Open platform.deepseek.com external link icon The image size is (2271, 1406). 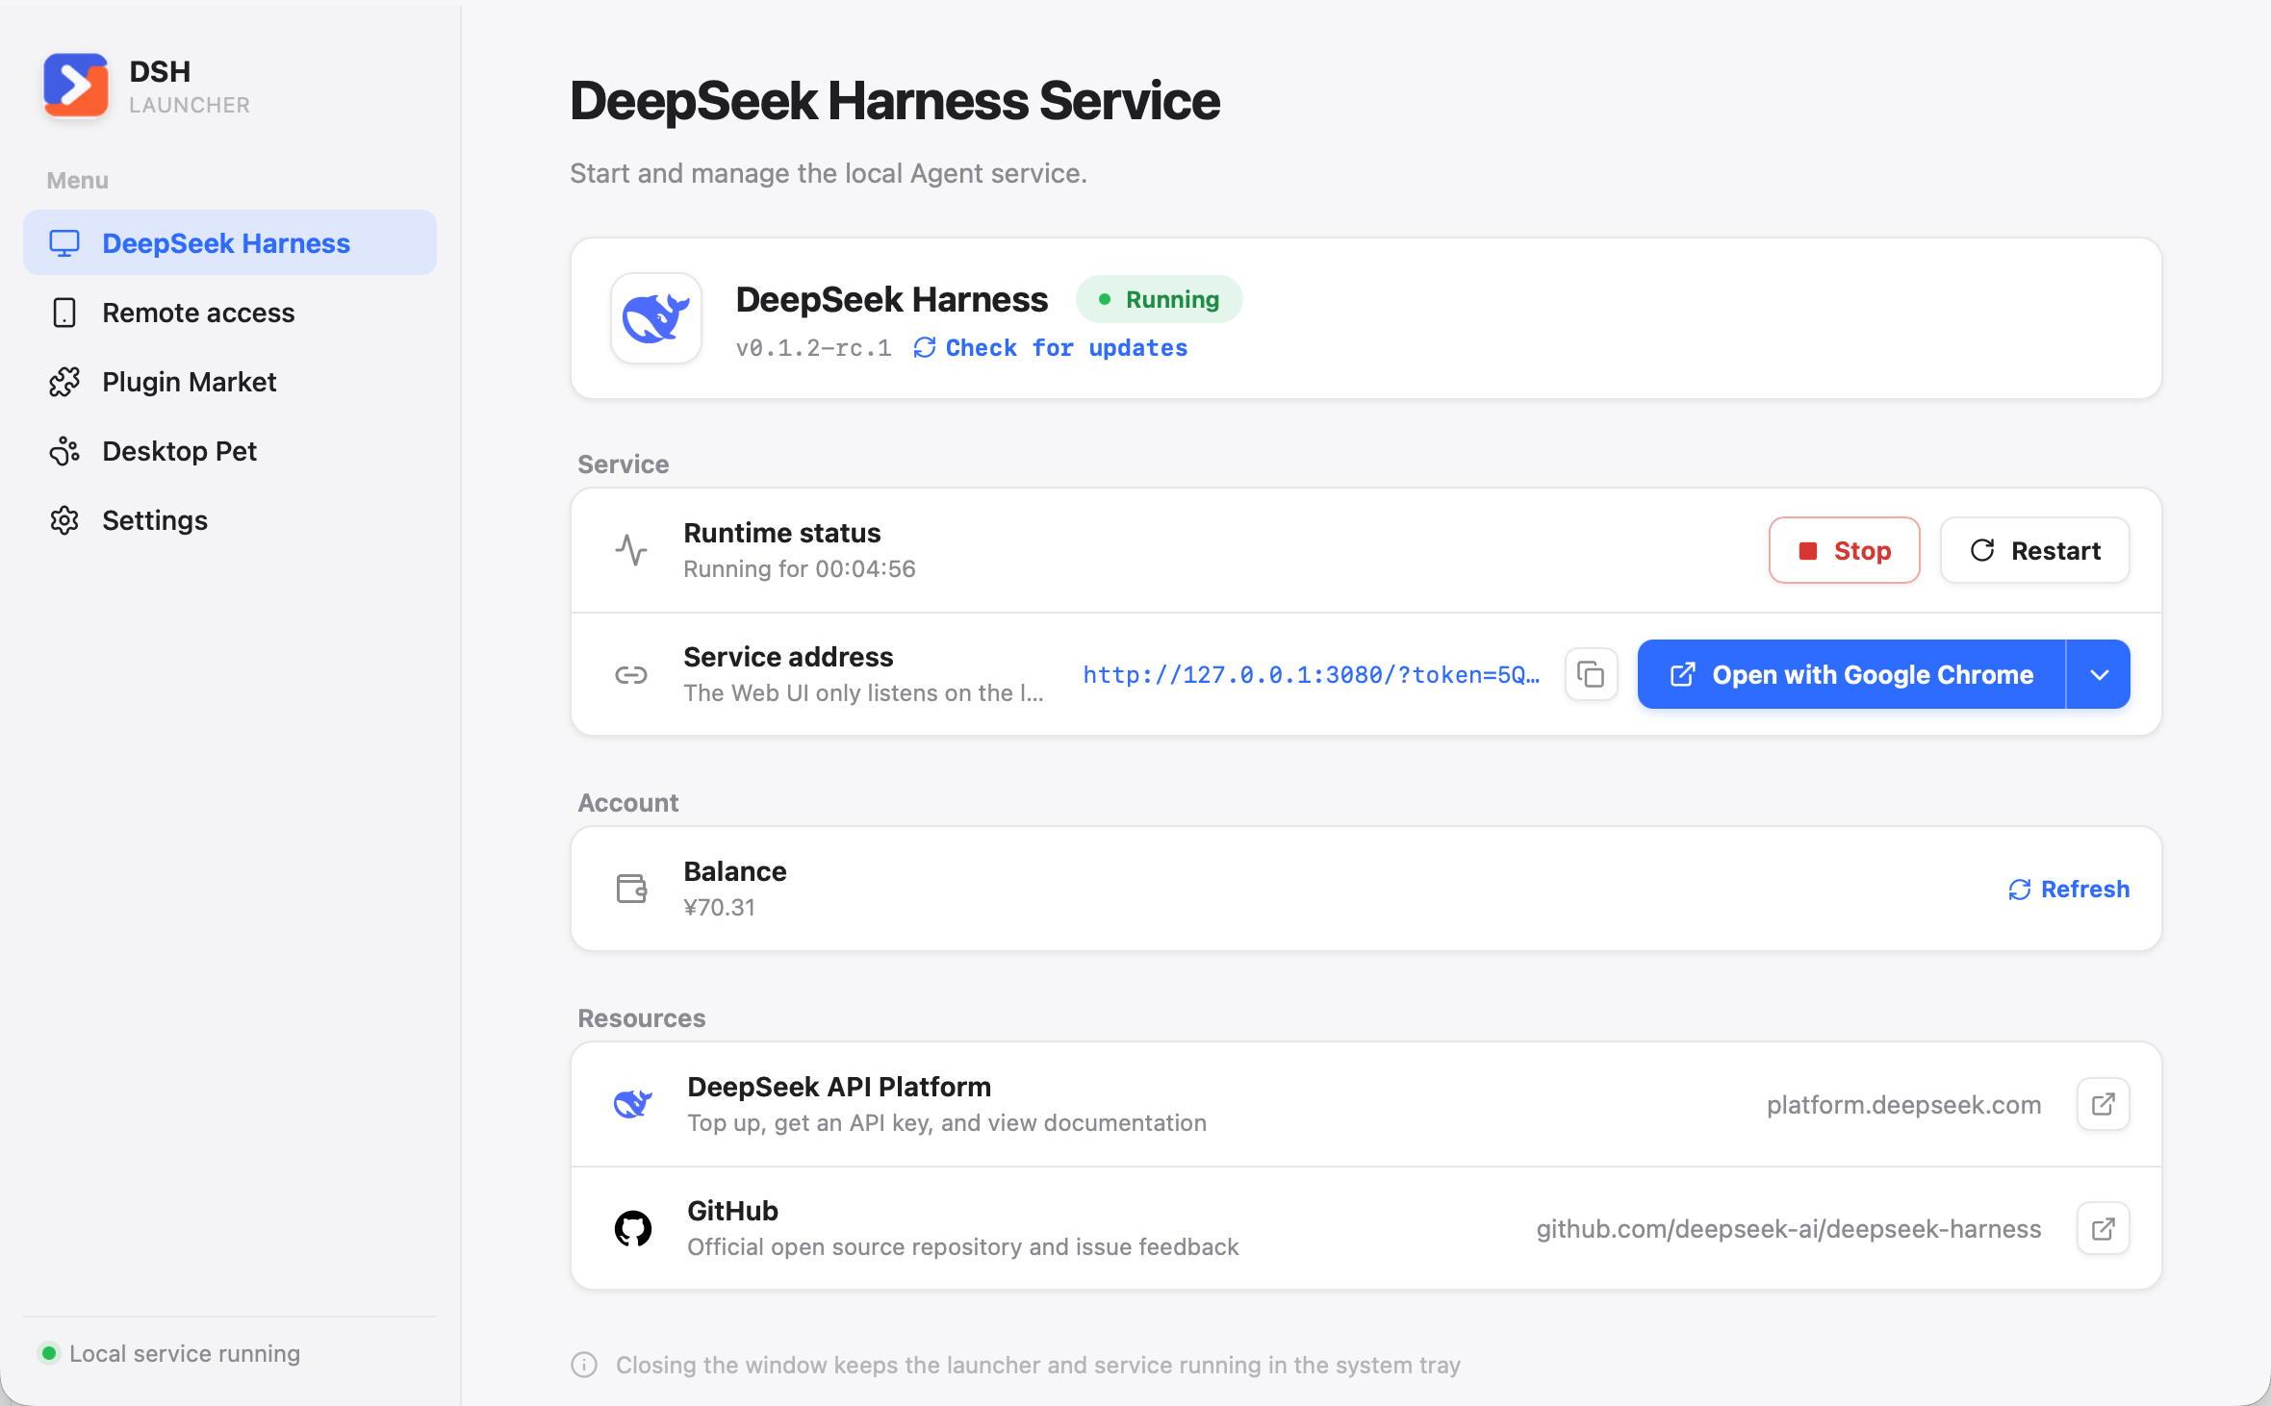click(x=2104, y=1104)
